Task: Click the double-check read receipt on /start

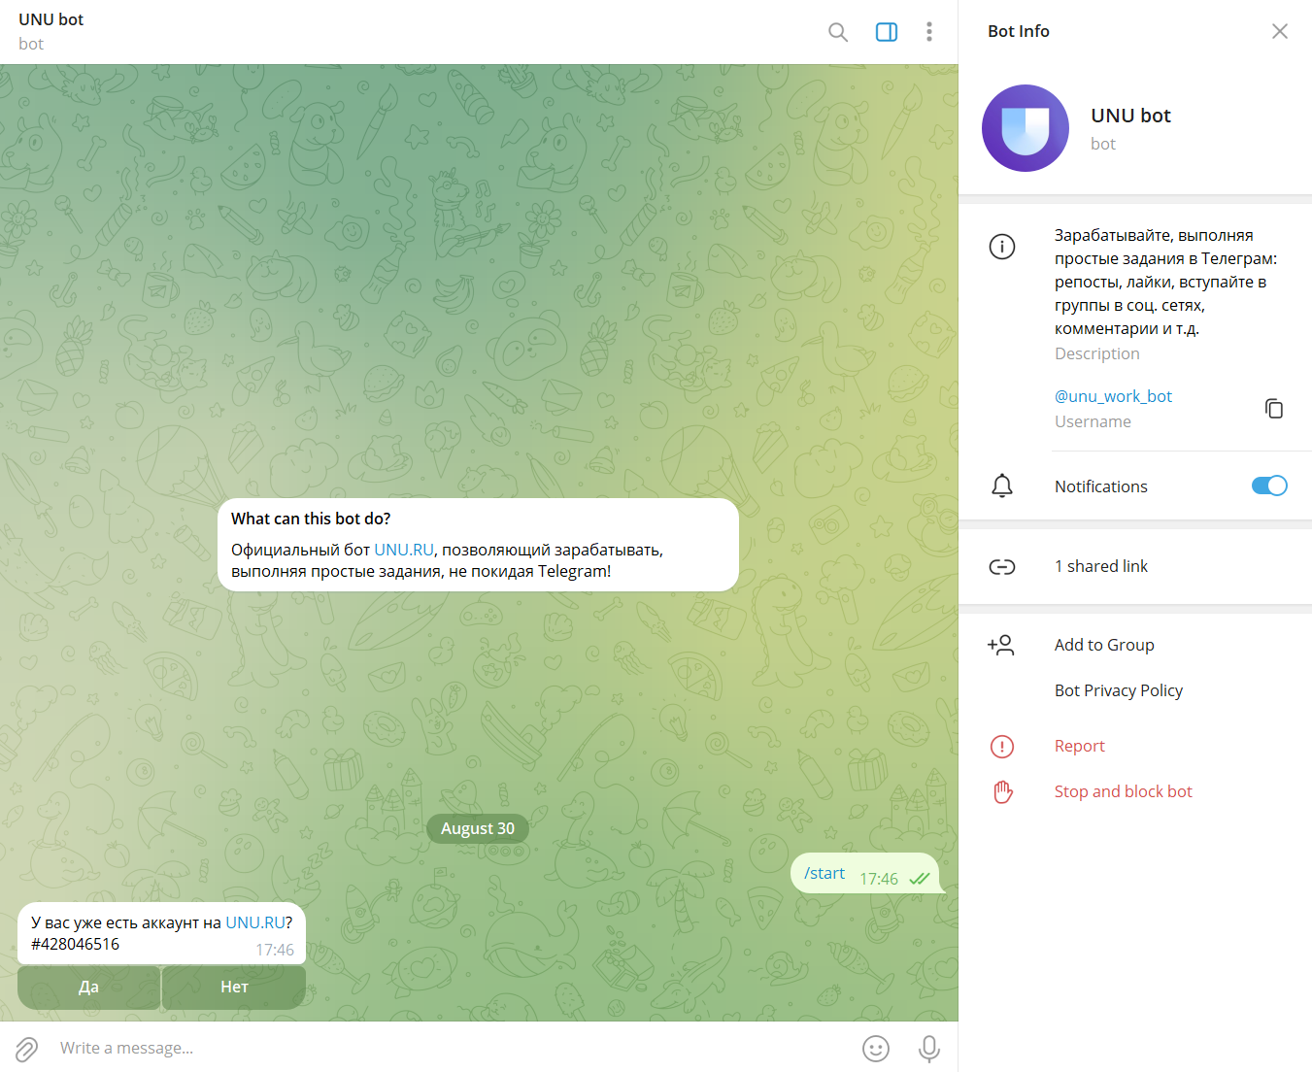Action: 920,879
